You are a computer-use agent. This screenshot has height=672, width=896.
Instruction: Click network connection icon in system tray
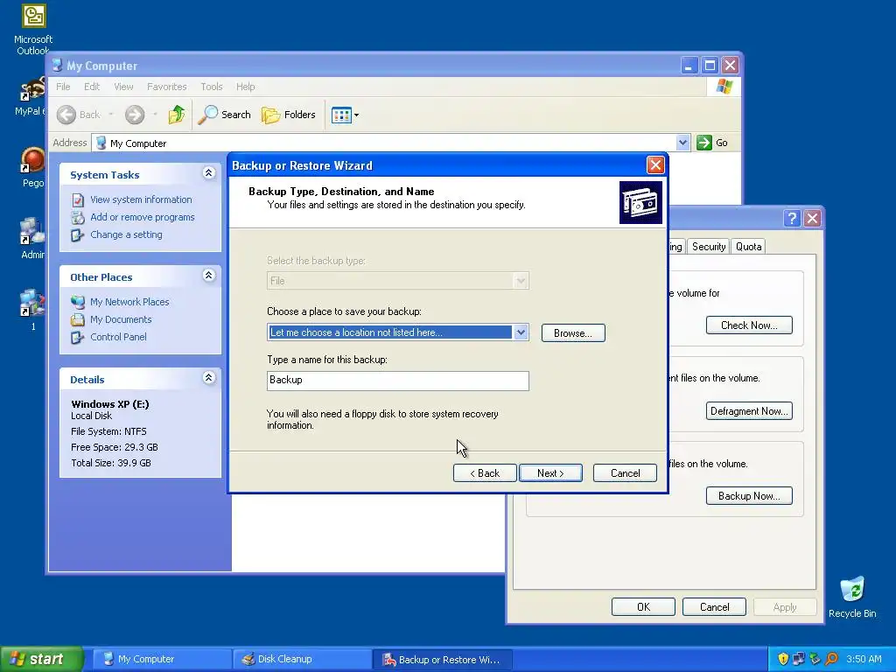pyautogui.click(x=799, y=659)
